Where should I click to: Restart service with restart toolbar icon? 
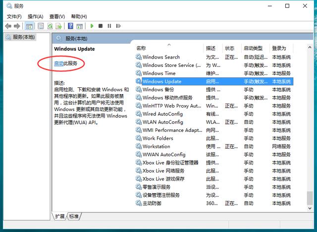coord(118,26)
